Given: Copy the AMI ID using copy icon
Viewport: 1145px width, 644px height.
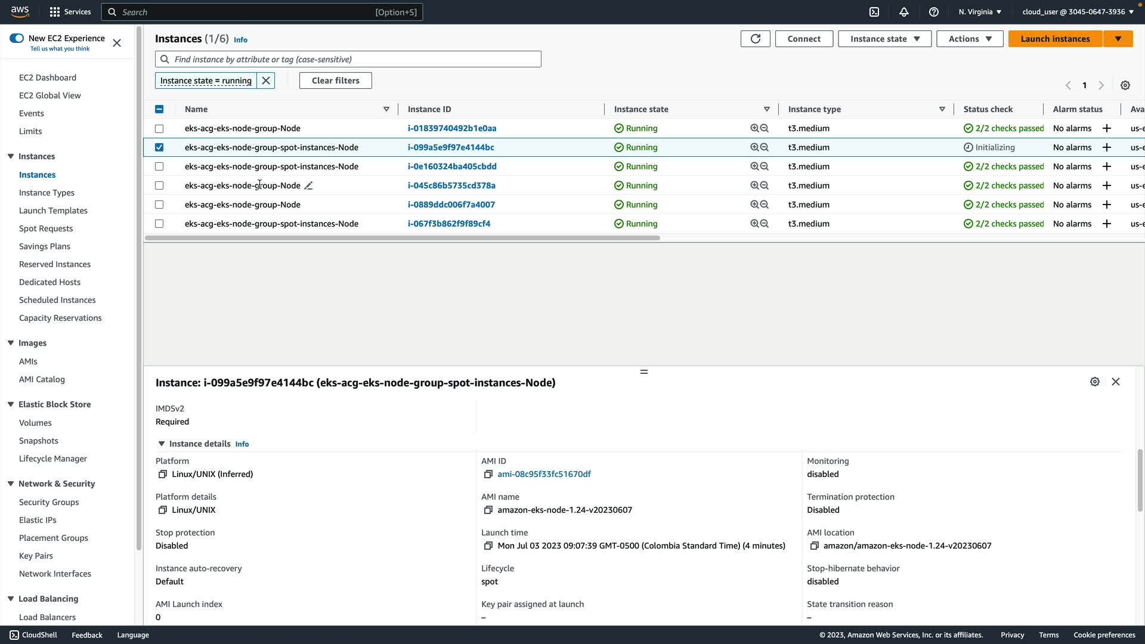Looking at the screenshot, I should (488, 475).
